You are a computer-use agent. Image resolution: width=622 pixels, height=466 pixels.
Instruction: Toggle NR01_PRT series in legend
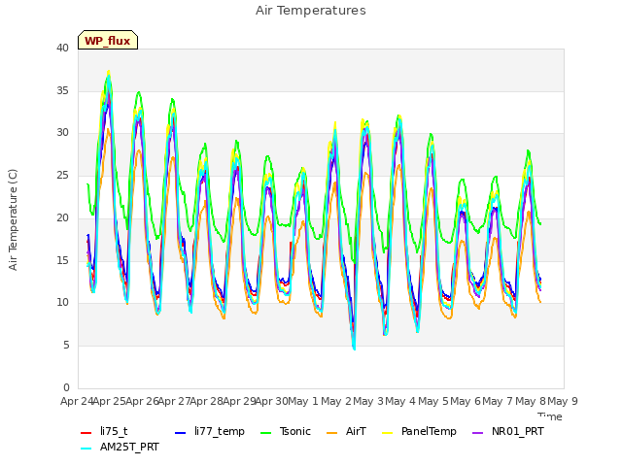point(508,431)
